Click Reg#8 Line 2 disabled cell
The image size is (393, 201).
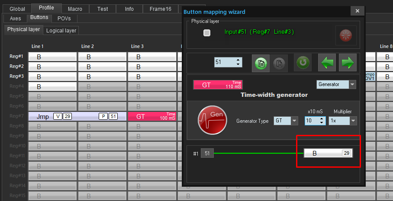click(x=103, y=126)
